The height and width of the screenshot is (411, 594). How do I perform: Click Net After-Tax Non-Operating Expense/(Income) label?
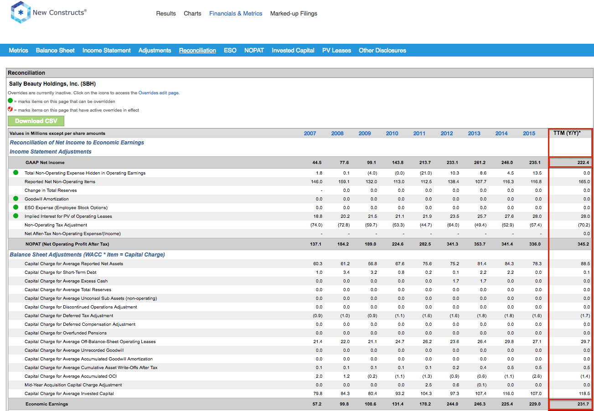point(72,234)
